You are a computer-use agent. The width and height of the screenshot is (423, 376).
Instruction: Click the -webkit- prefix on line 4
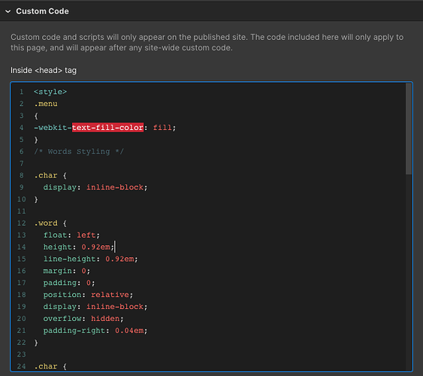point(53,127)
